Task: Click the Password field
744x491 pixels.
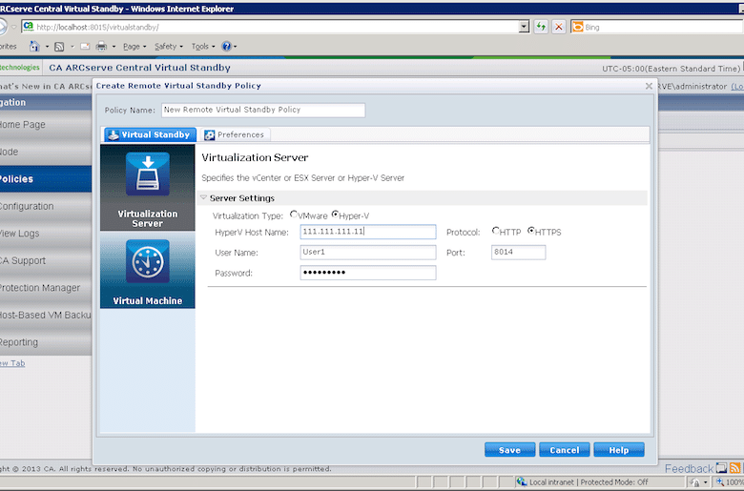Action: 368,273
